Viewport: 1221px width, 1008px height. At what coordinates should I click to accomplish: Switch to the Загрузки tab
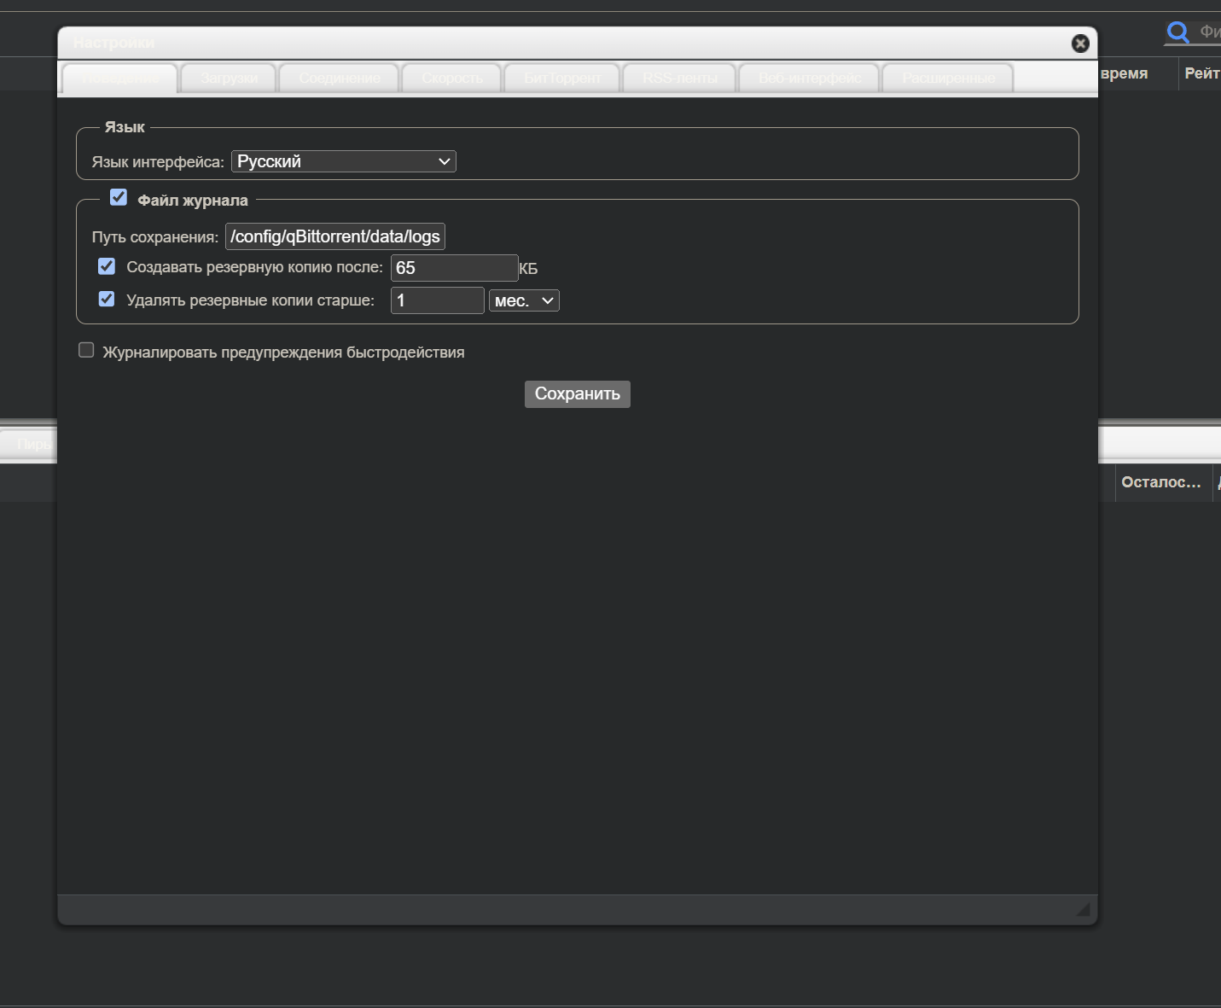228,78
